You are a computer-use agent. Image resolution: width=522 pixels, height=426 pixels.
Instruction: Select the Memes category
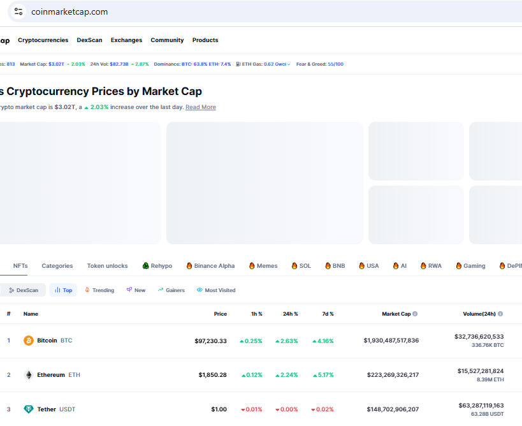point(263,266)
